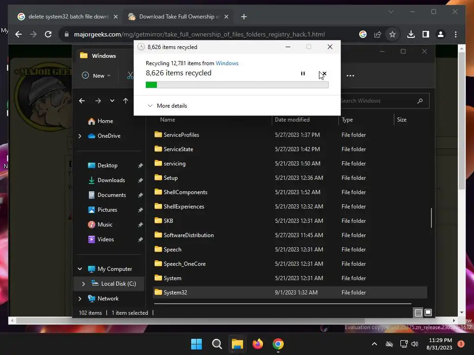Unpin Desktop using its pin icon

coord(140,165)
